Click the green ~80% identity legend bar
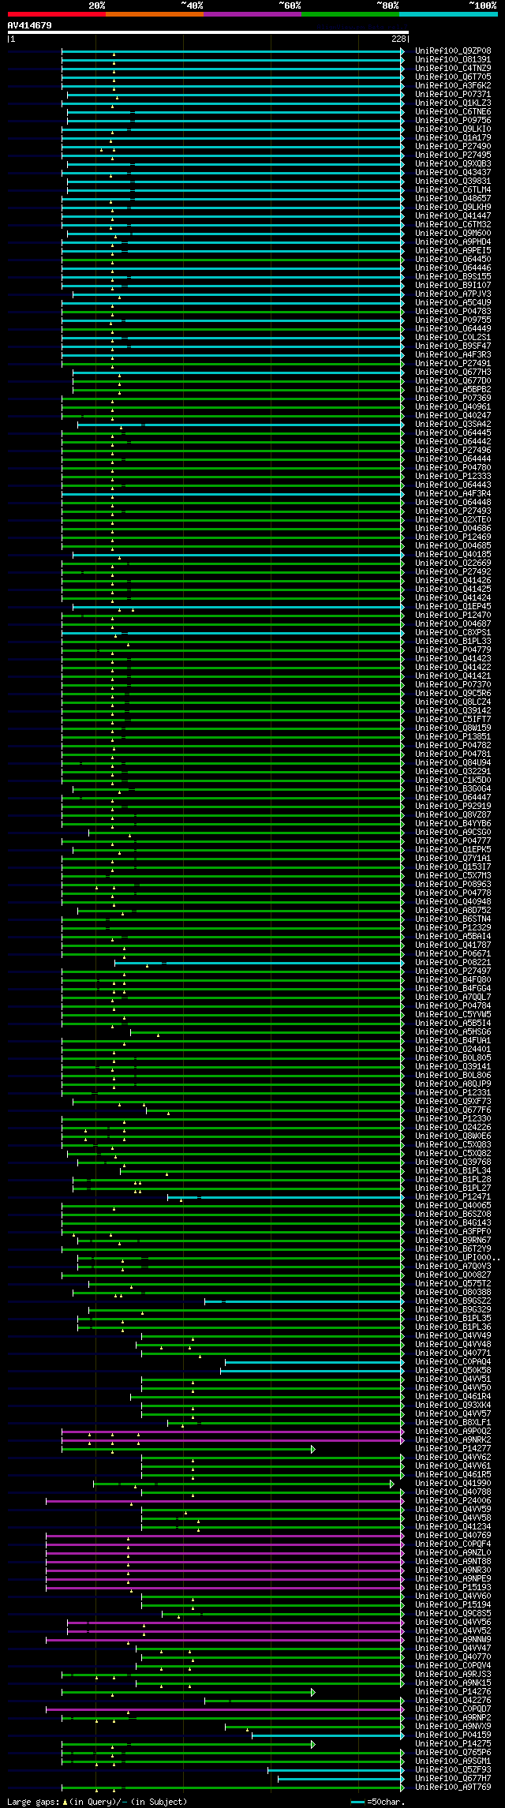 [x=350, y=14]
